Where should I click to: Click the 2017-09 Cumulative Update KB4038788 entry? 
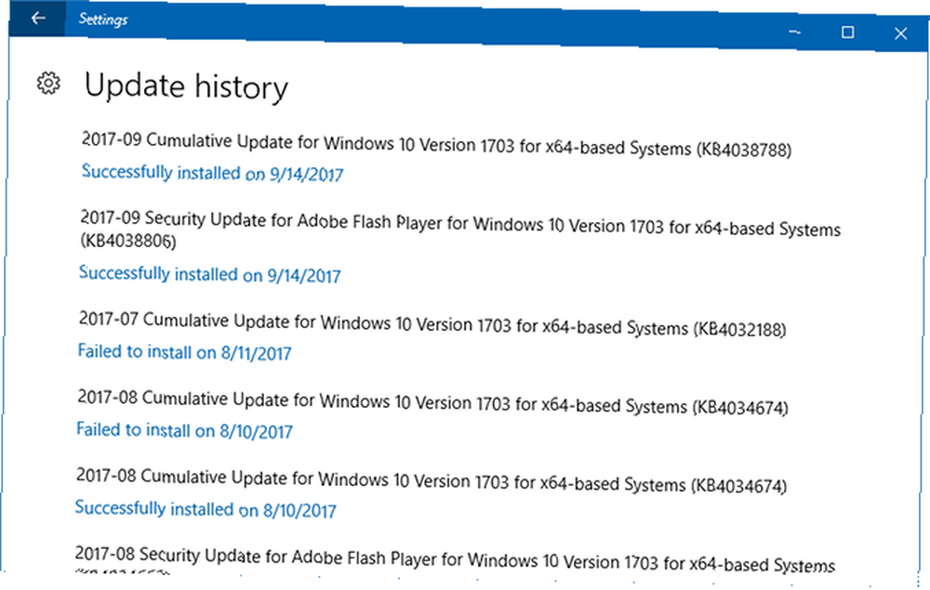436,145
